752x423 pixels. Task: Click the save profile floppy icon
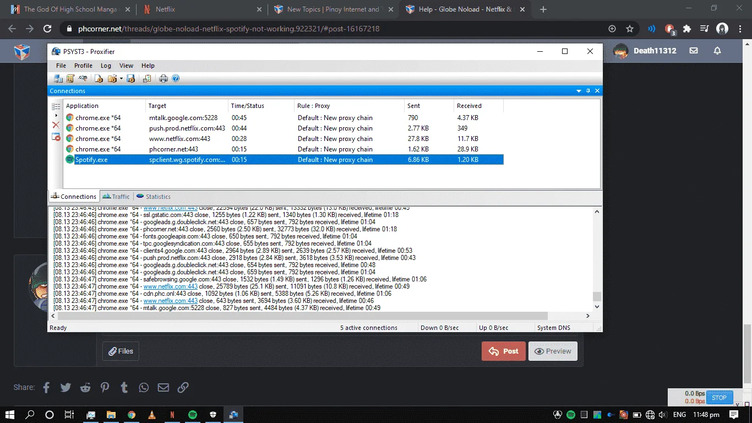tap(131, 79)
